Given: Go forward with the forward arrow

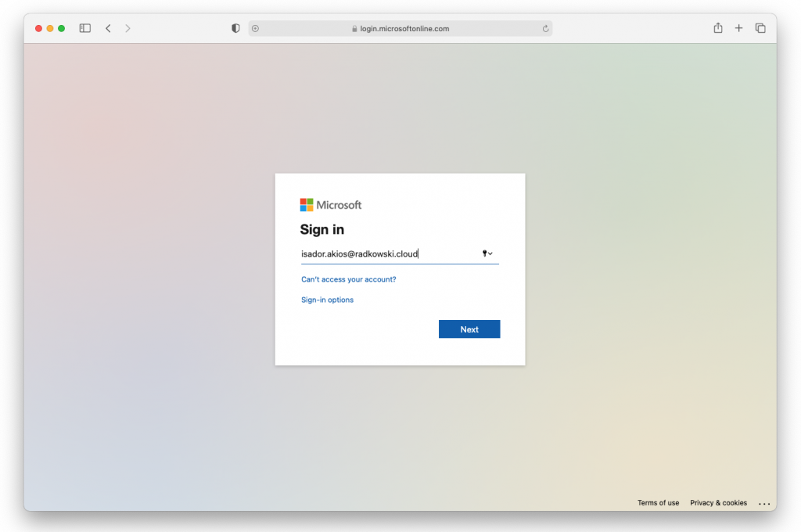Looking at the screenshot, I should 128,28.
